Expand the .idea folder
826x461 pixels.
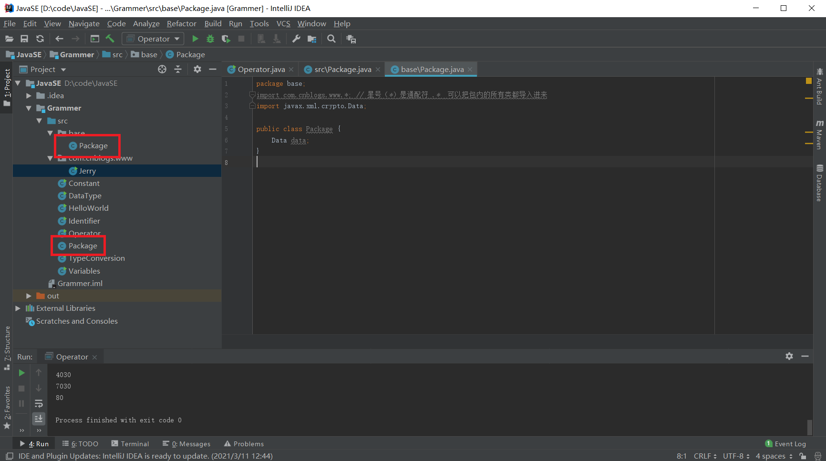click(x=29, y=96)
